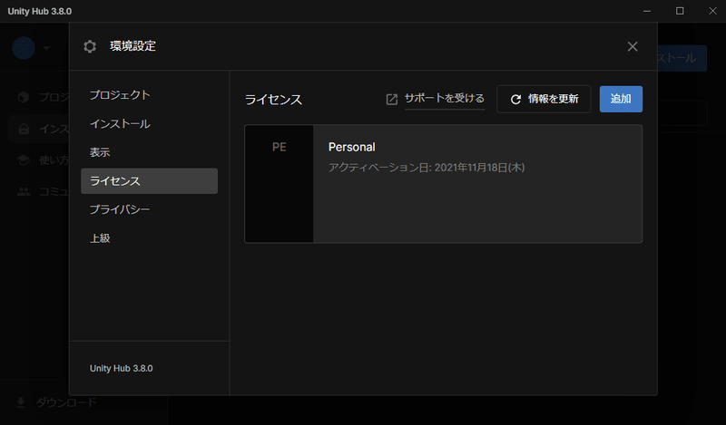This screenshot has height=425, width=726.
Task: Click the PE license badge
Action: click(279, 184)
